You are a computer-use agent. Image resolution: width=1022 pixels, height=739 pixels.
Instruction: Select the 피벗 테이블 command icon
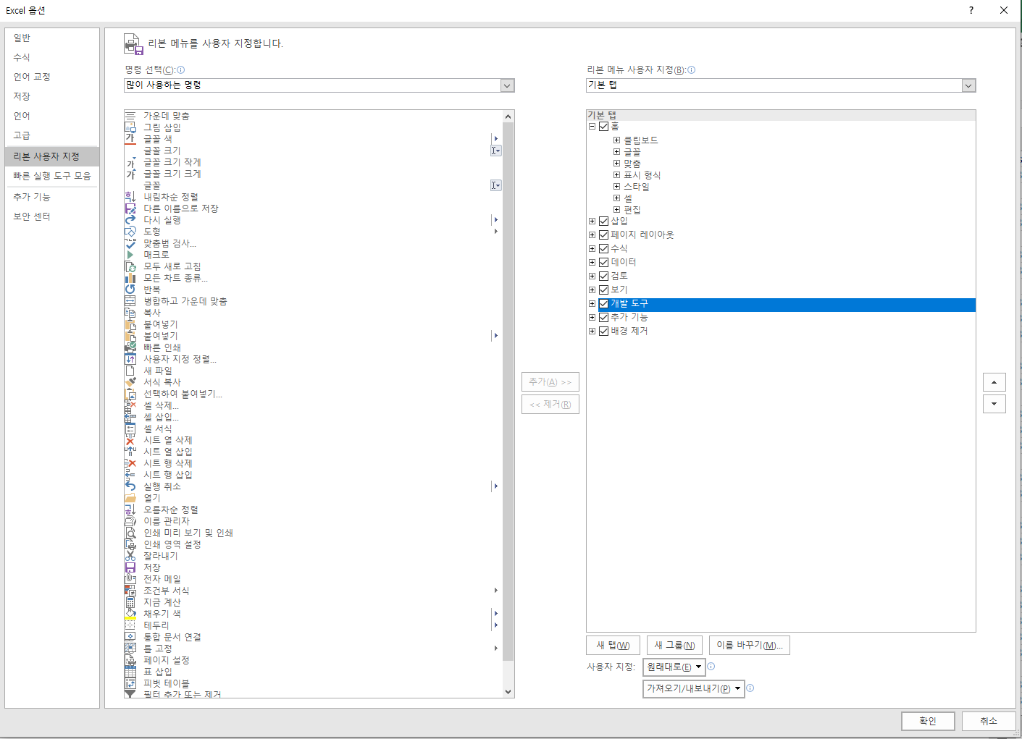130,683
